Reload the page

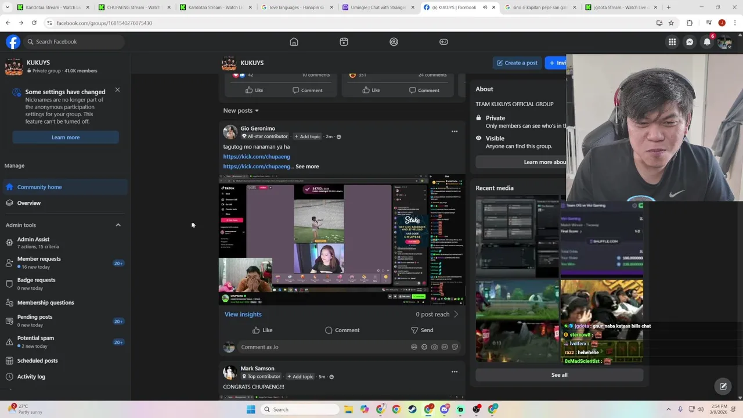tap(34, 23)
